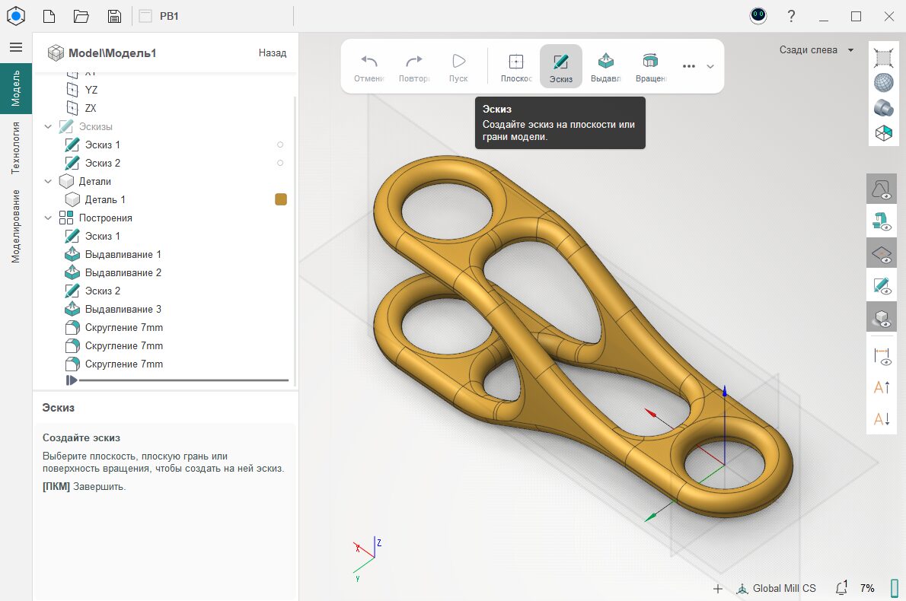The width and height of the screenshot is (906, 601).
Task: Switch to the Моделирование tab
Action: pos(16,226)
